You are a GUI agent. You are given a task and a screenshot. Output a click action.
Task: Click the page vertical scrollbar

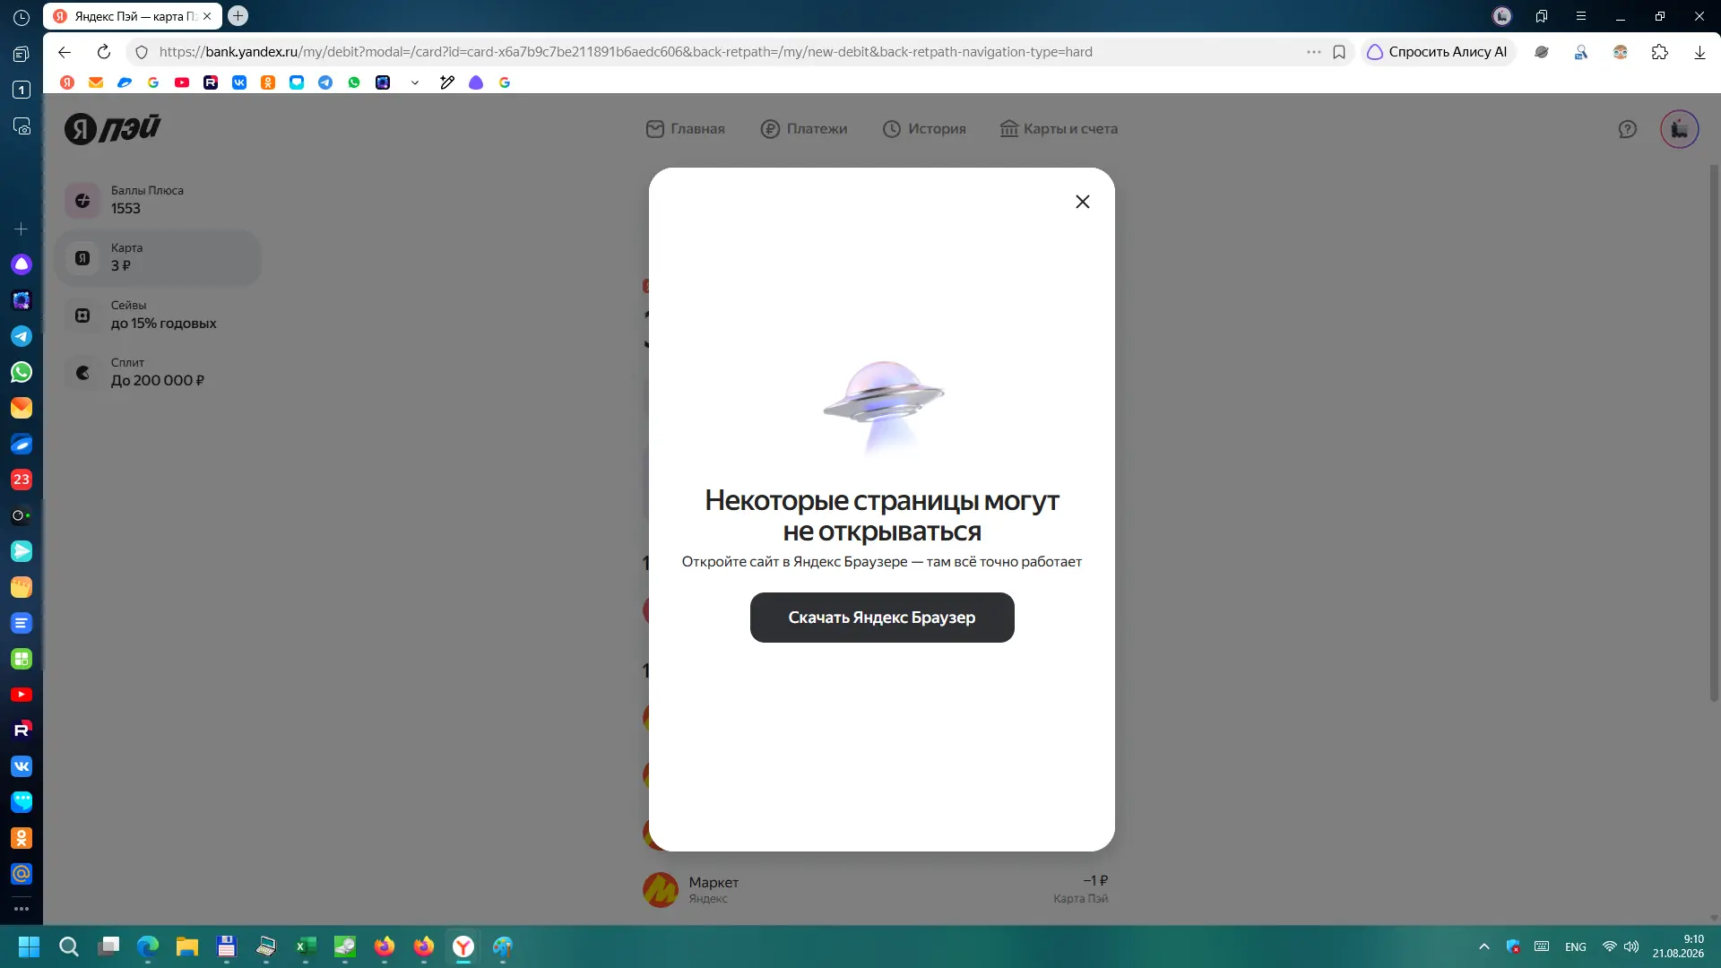pos(1714,432)
